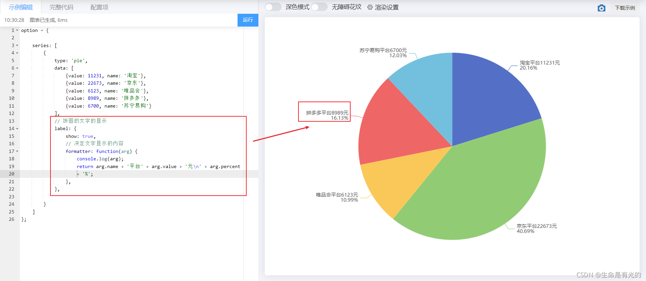Click the 决定文字显示的内容 comment line
The image size is (646, 281).
point(95,144)
